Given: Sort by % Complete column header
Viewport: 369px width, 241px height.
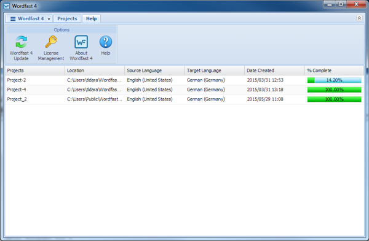Looking at the screenshot, I should pyautogui.click(x=334, y=71).
